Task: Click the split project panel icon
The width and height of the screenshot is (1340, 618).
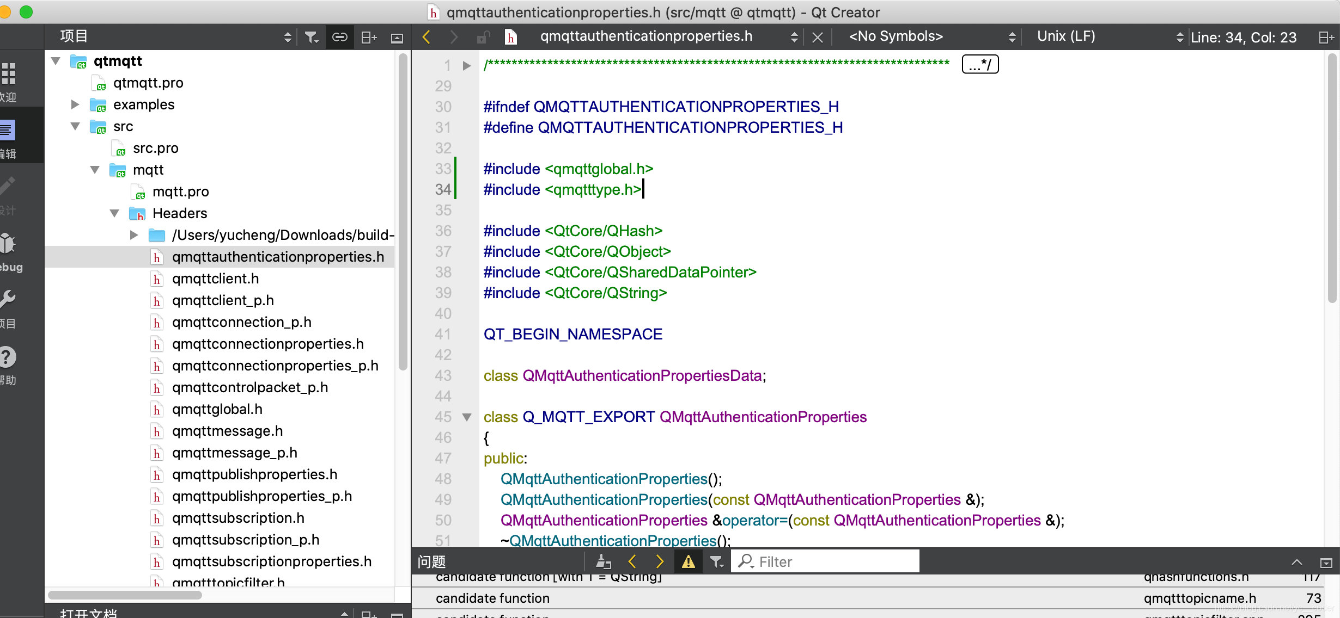Action: click(369, 37)
